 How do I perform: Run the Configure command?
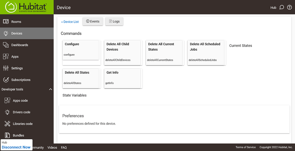[81, 50]
